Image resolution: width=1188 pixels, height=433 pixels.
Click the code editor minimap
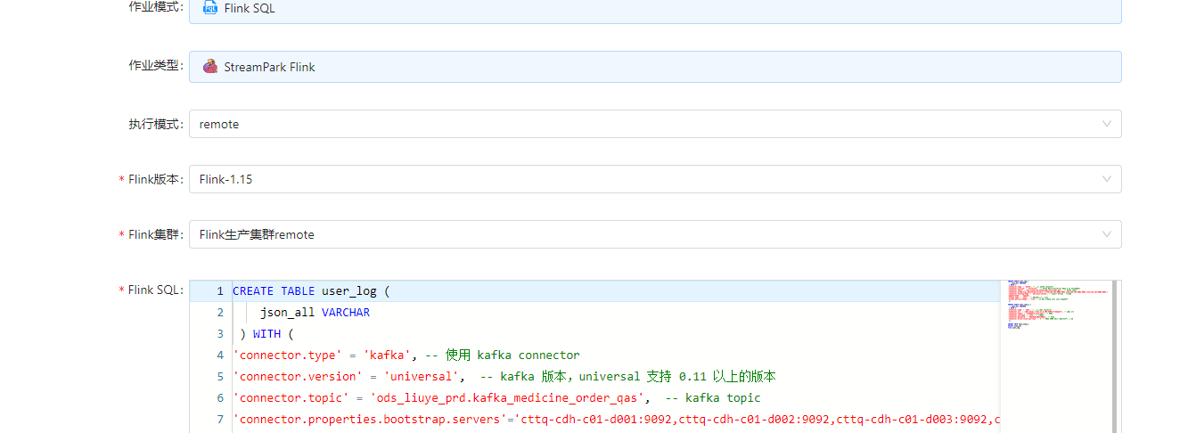click(x=1056, y=356)
